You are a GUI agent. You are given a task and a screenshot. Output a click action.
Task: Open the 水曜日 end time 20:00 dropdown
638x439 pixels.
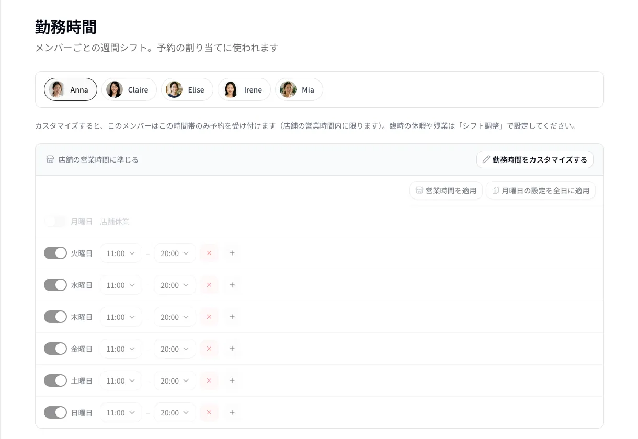click(x=175, y=285)
